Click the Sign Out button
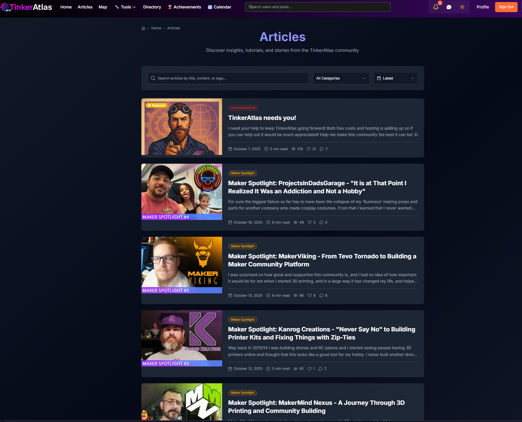Viewport: 522px width, 422px height. (x=506, y=7)
